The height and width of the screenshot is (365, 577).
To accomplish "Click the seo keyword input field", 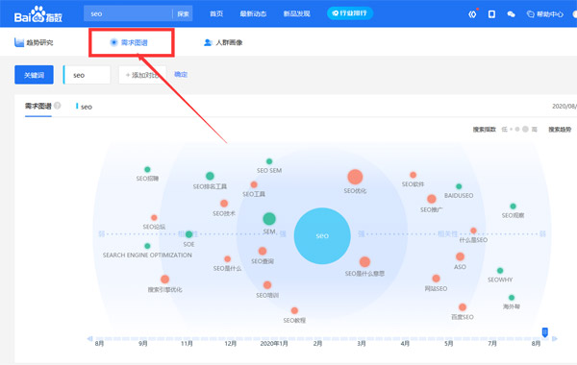I will [87, 75].
